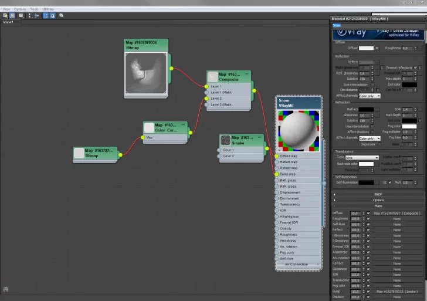Click the M button beside Diffuse swatch
Image resolution: width=427 pixels, height=301 pixels.
tap(377, 48)
